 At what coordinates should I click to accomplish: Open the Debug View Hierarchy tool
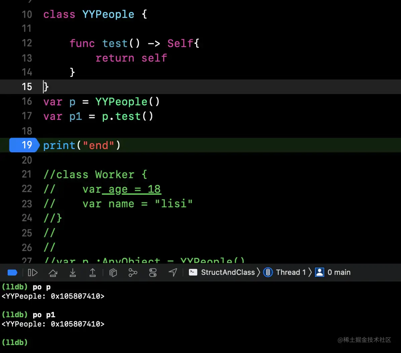click(113, 272)
